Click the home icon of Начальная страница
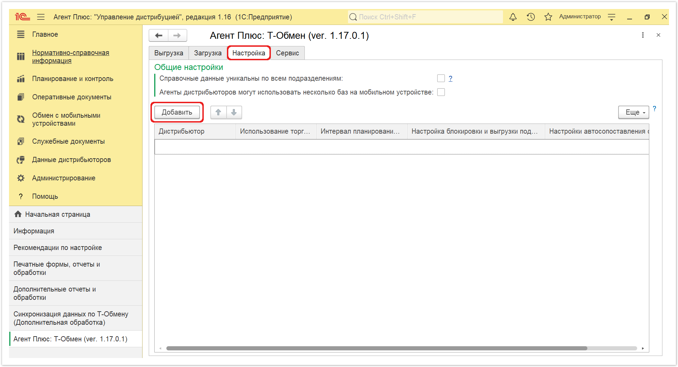 coord(18,214)
